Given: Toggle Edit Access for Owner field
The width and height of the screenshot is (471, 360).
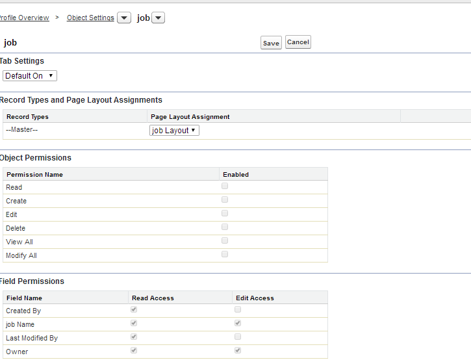Looking at the screenshot, I should pyautogui.click(x=238, y=350).
